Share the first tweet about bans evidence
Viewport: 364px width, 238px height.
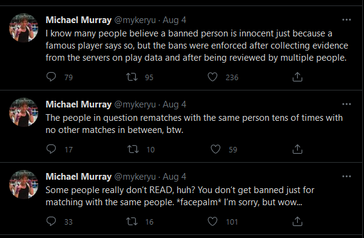coord(297,77)
